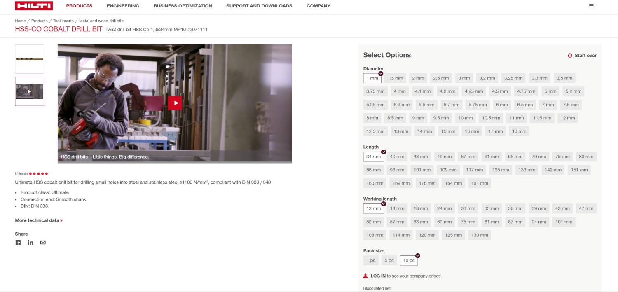
Task: Share on LinkedIn
Action: pos(30,242)
